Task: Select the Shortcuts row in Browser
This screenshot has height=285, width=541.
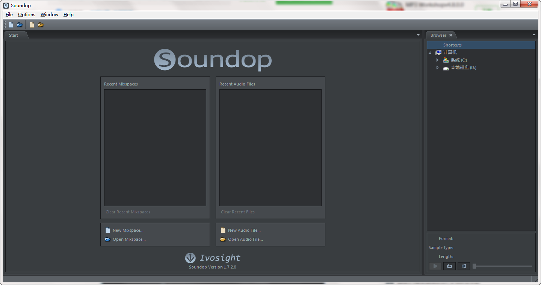Action: point(481,45)
